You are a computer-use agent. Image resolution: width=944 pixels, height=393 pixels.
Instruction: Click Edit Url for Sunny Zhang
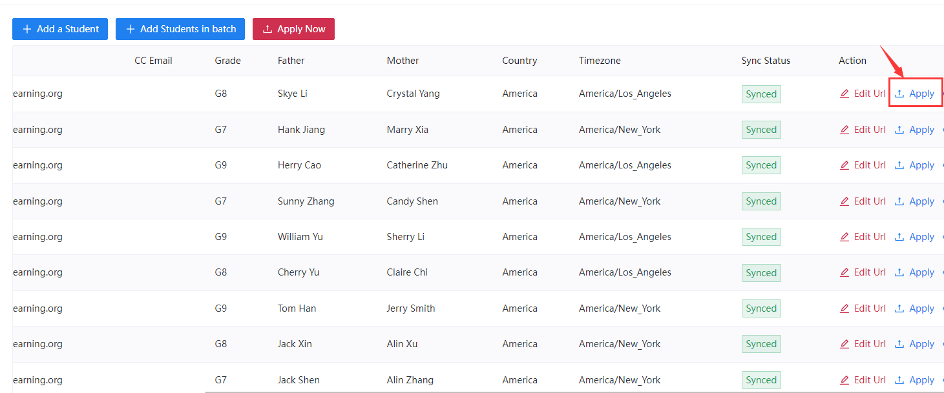(869, 201)
